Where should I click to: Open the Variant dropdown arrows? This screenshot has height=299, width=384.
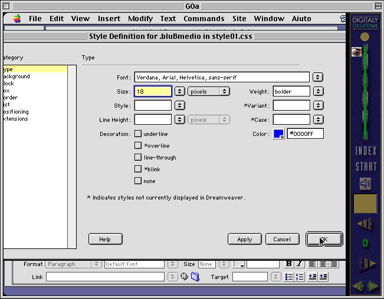coord(318,105)
